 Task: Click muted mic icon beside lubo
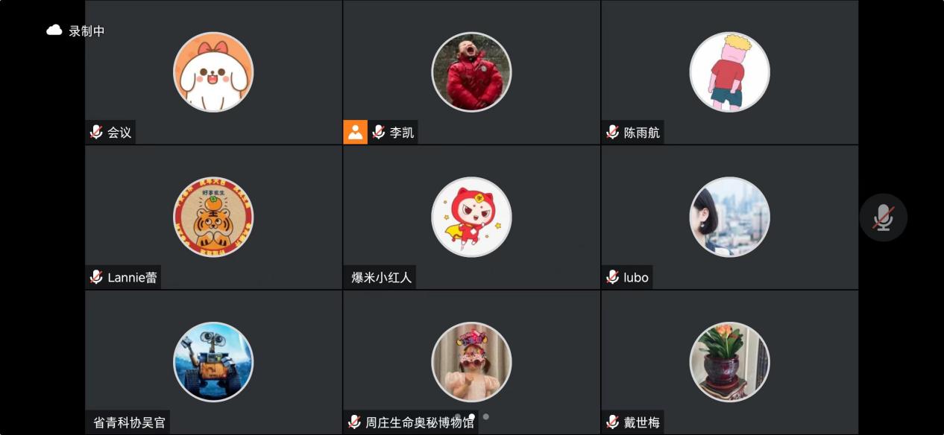612,277
